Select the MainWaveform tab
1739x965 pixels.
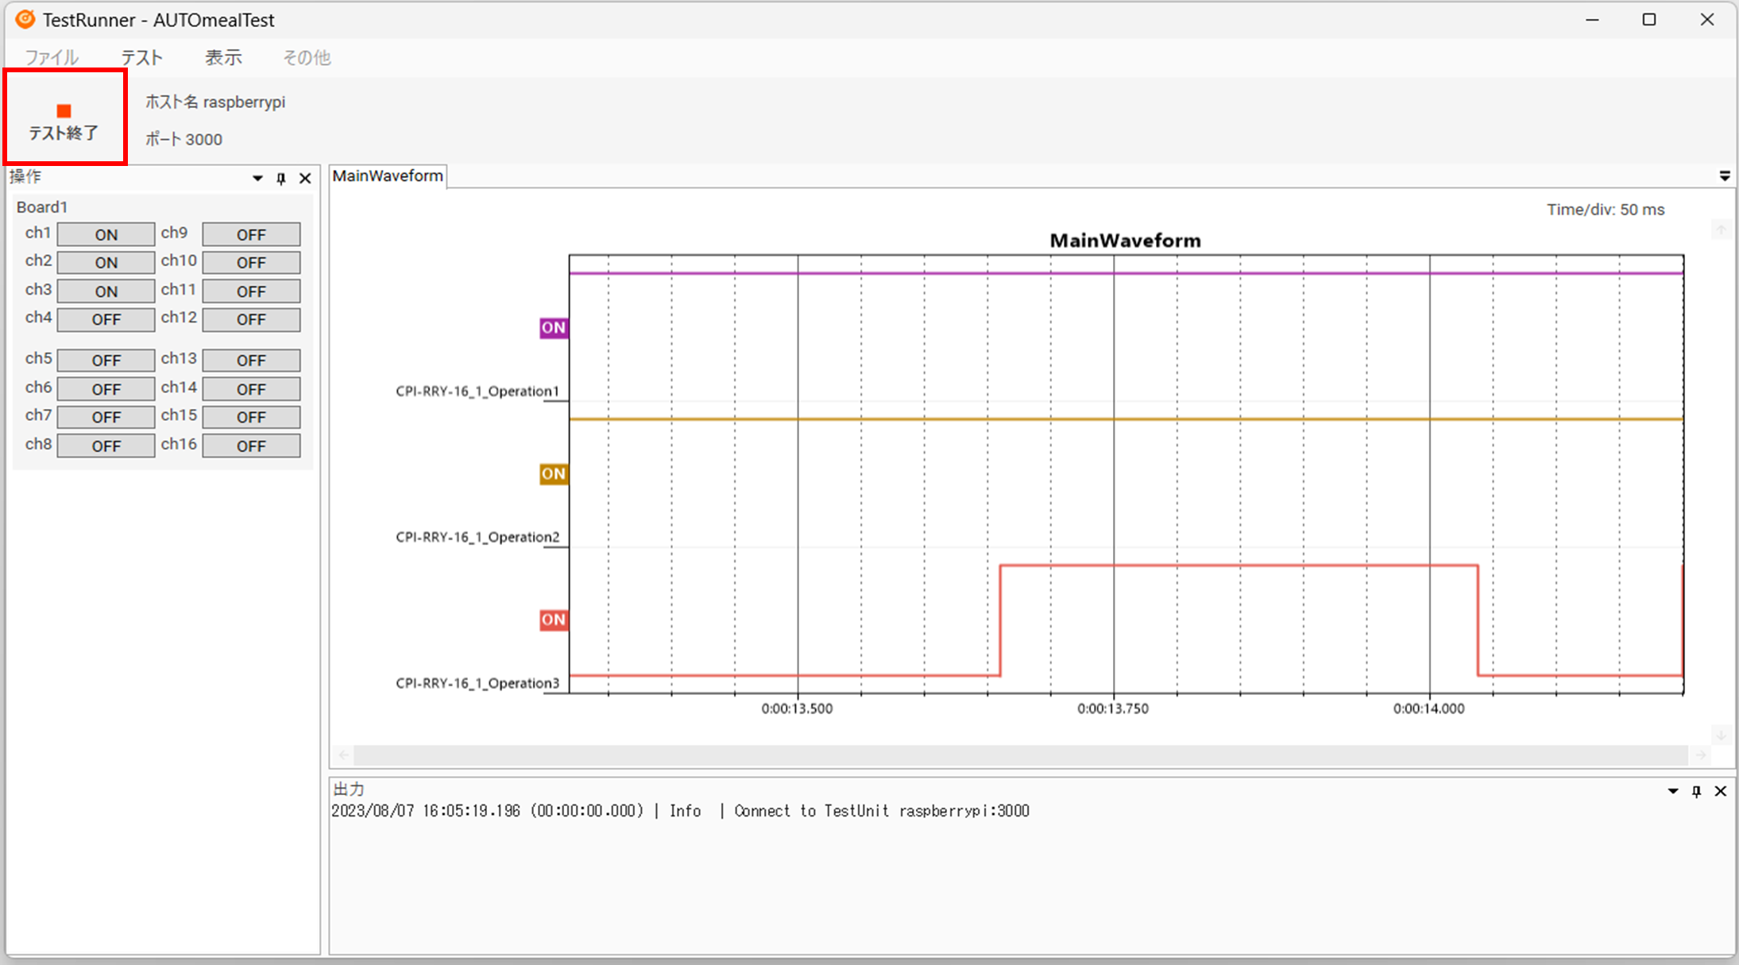tap(387, 176)
